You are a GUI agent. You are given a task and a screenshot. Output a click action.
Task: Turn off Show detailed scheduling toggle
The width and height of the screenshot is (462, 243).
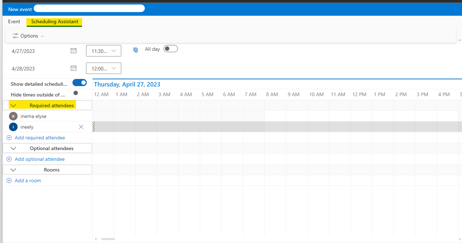pos(80,83)
